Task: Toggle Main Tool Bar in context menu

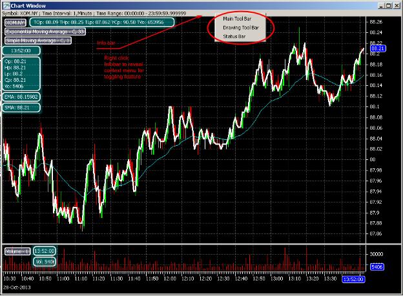Action: (x=237, y=19)
